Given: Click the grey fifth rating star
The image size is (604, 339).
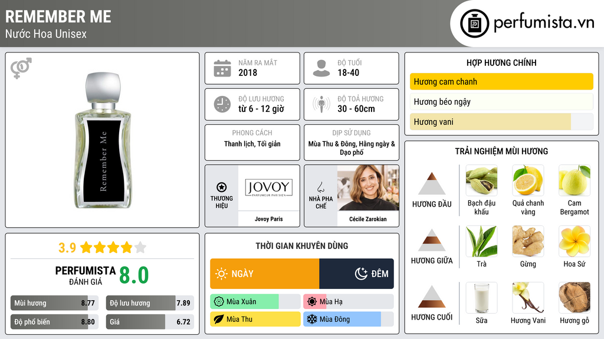Looking at the screenshot, I should coord(140,247).
